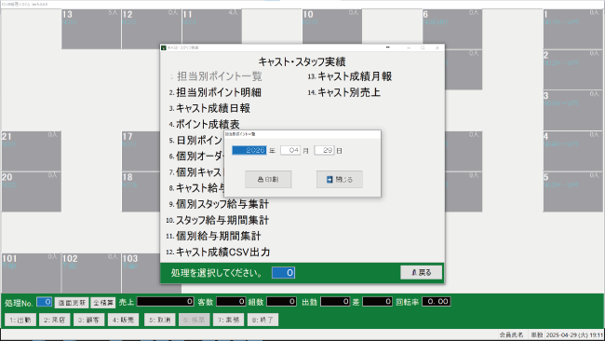Screen dimensions: 605x341
Task: Click the 差 value field
Action: pyautogui.click(x=378, y=302)
